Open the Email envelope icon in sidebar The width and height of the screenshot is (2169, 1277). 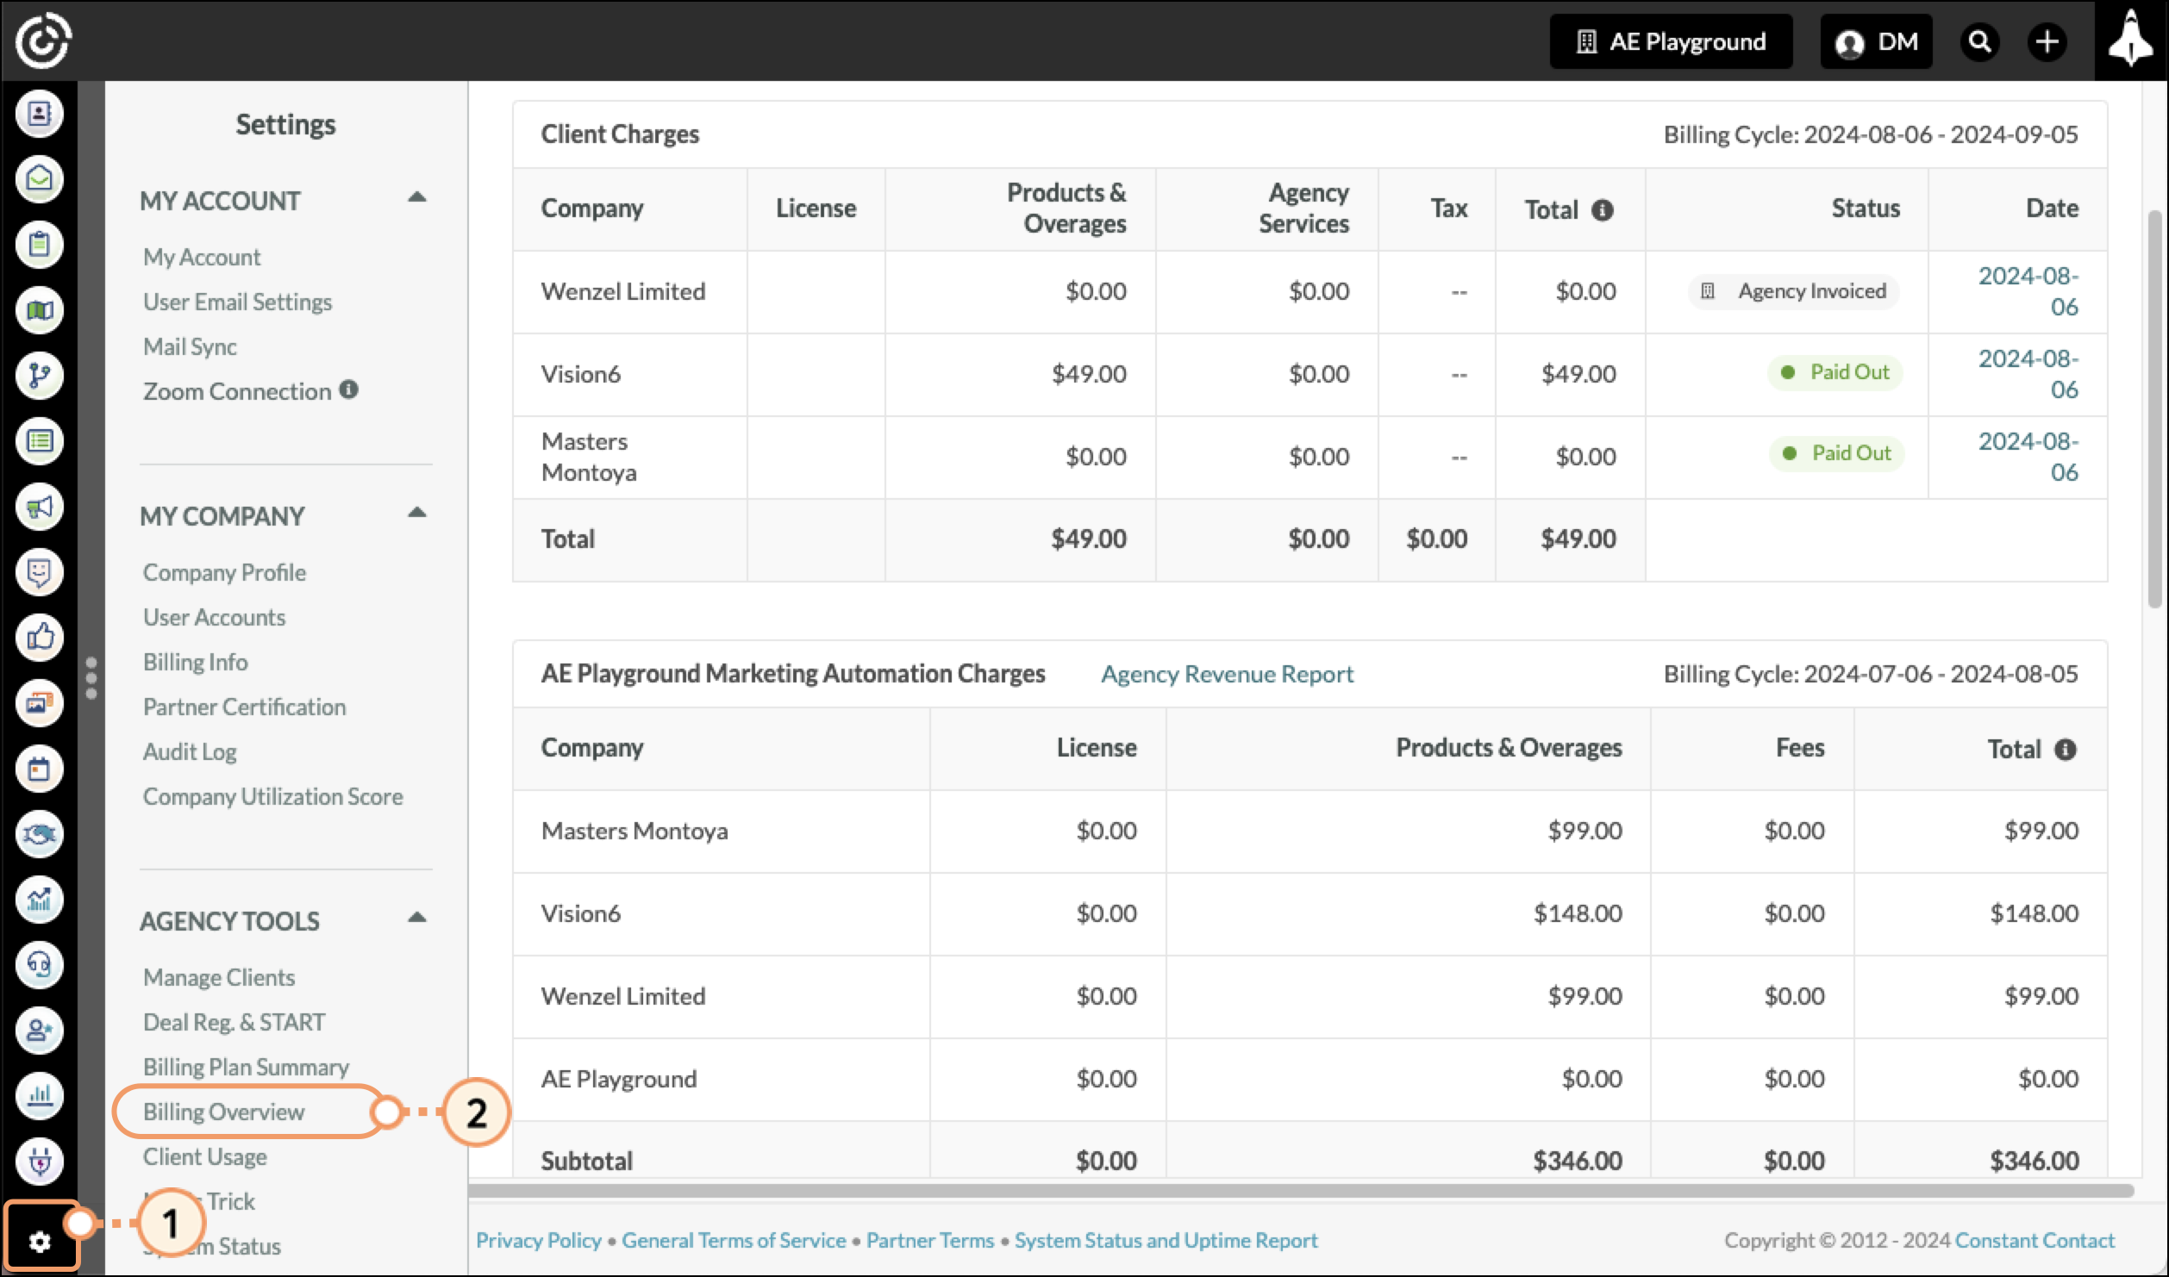(40, 179)
